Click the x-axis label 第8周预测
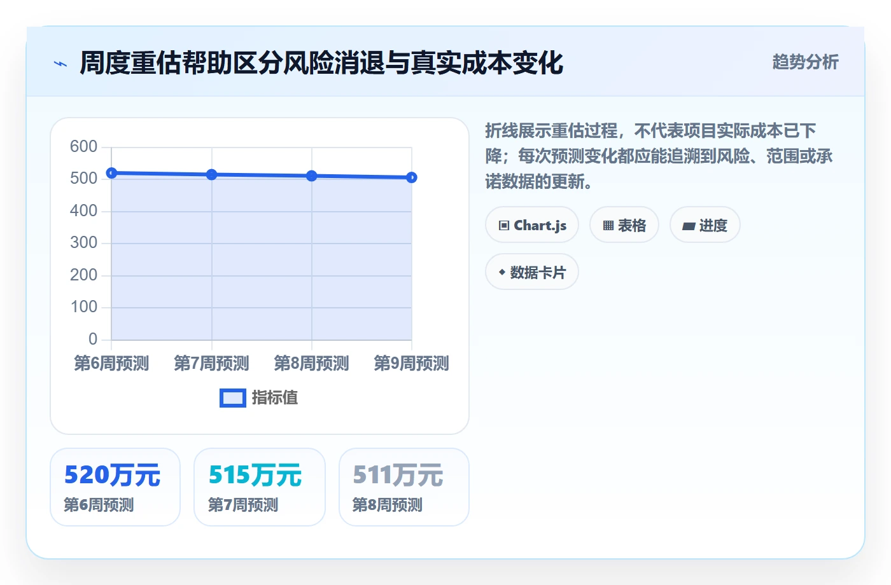This screenshot has height=585, width=891. coord(312,363)
